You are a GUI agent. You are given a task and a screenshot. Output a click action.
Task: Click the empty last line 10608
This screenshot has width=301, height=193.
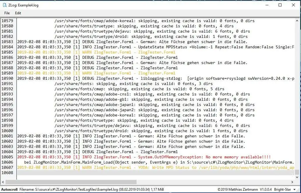[156, 173]
